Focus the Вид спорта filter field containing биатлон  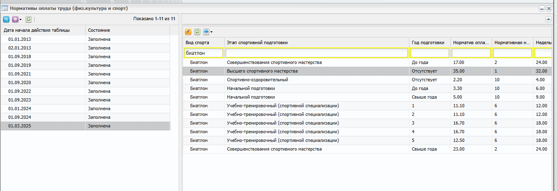[203, 53]
